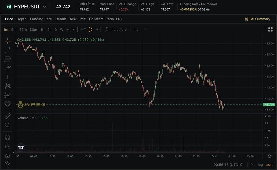Select the crosshair cursor tool
The image size is (277, 170).
coord(8,41)
